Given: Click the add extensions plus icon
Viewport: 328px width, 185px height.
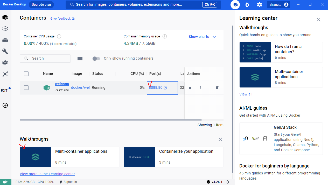Looking at the screenshot, I should (x=5, y=105).
